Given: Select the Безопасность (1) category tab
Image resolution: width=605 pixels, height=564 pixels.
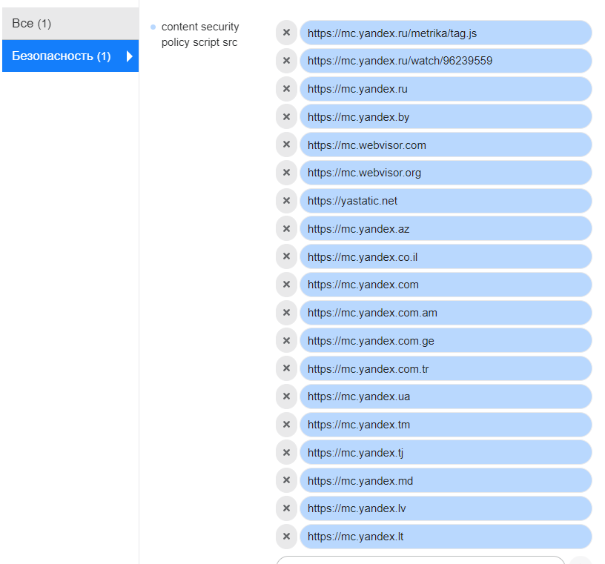Looking at the screenshot, I should pos(70,56).
